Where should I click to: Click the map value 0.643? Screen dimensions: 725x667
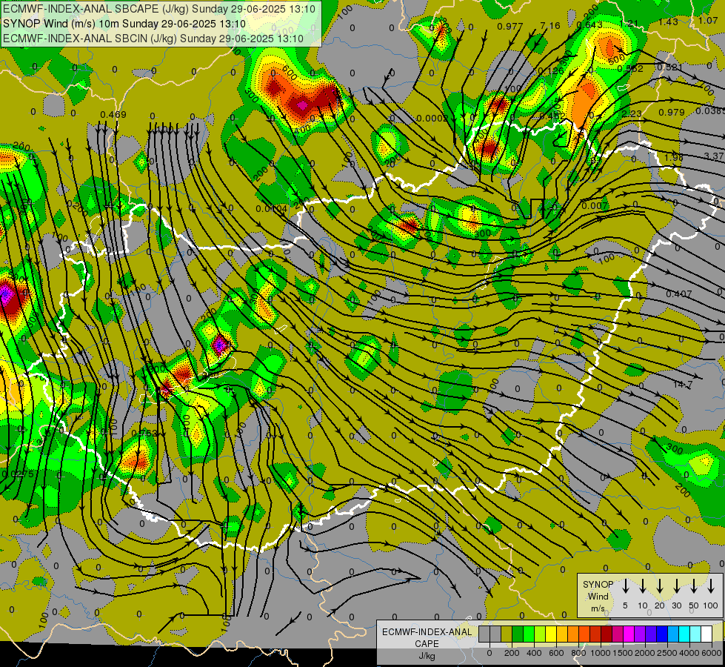(x=589, y=24)
